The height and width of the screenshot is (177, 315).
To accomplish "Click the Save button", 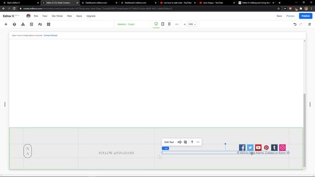I will [x=279, y=16].
